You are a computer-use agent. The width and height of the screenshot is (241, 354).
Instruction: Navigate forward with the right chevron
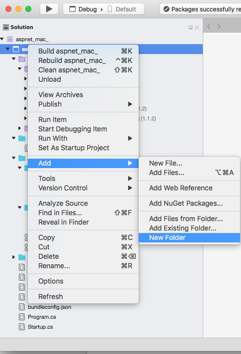pyautogui.click(x=219, y=27)
